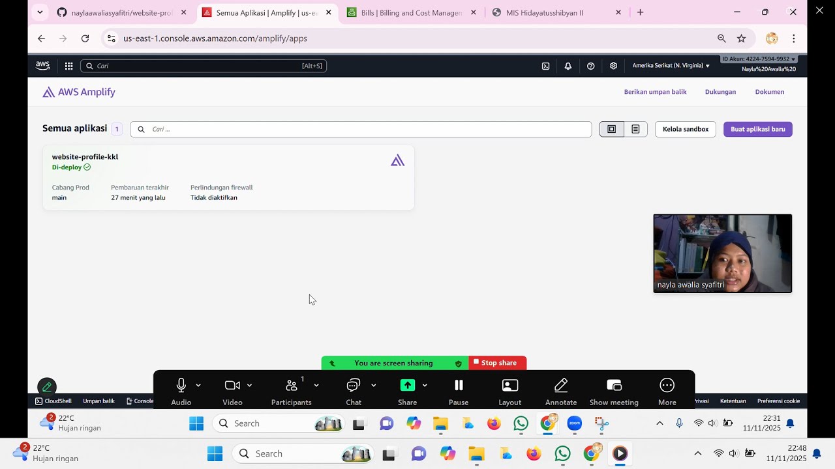Reload the Amplify page
Viewport: 835px width, 469px height.
click(x=85, y=38)
